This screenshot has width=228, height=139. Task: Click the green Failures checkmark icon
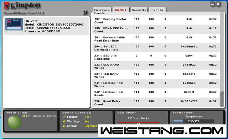coord(64,117)
